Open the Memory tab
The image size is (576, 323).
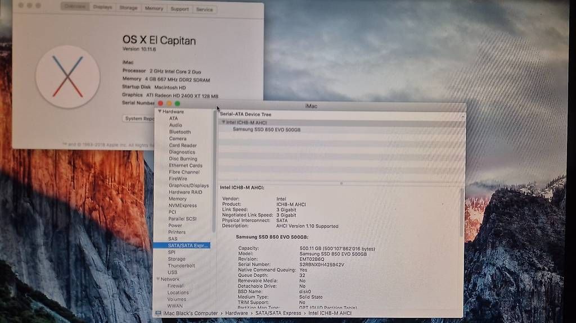point(154,8)
